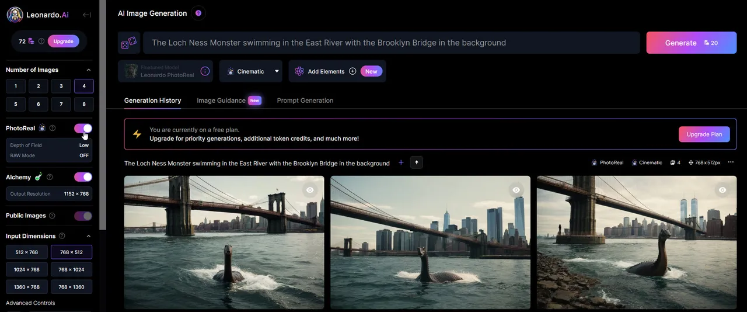This screenshot has width=747, height=312.
Task: Switch to Image Guidance tab
Action: pos(221,100)
